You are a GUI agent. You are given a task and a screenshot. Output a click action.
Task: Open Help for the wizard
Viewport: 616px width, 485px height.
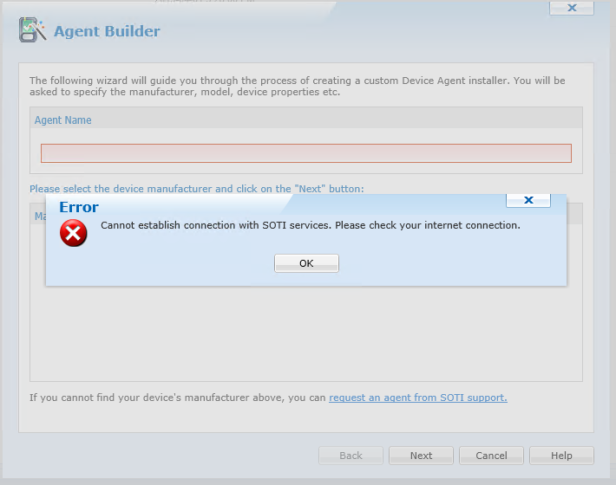tap(561, 456)
